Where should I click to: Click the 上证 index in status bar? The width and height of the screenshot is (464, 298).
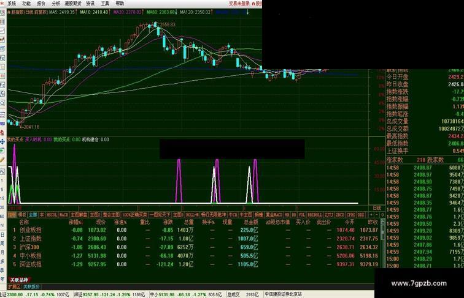point(34,294)
